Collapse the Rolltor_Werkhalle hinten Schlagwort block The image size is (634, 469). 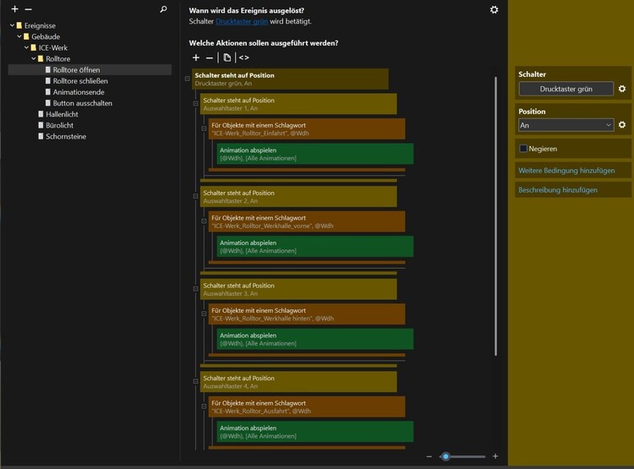point(205,314)
